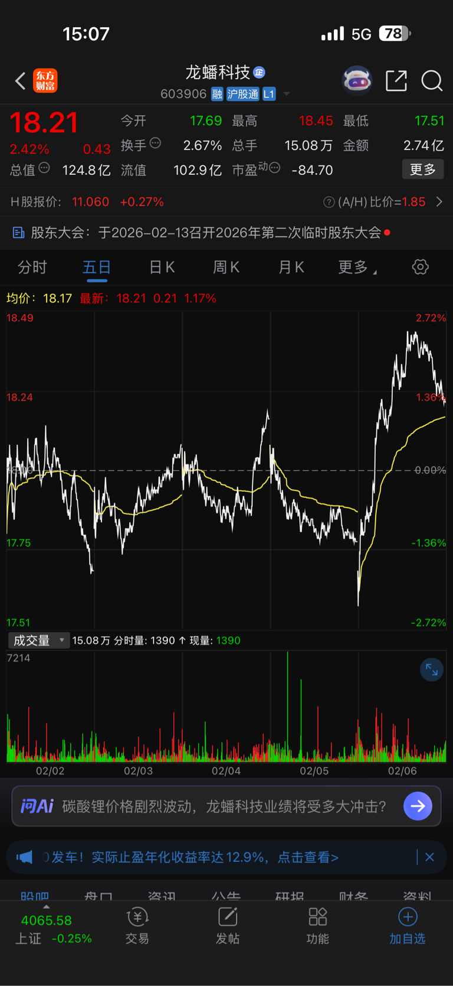453x986 pixels.
Task: Tap the 上证 index value 4065.58
Action: click(47, 920)
